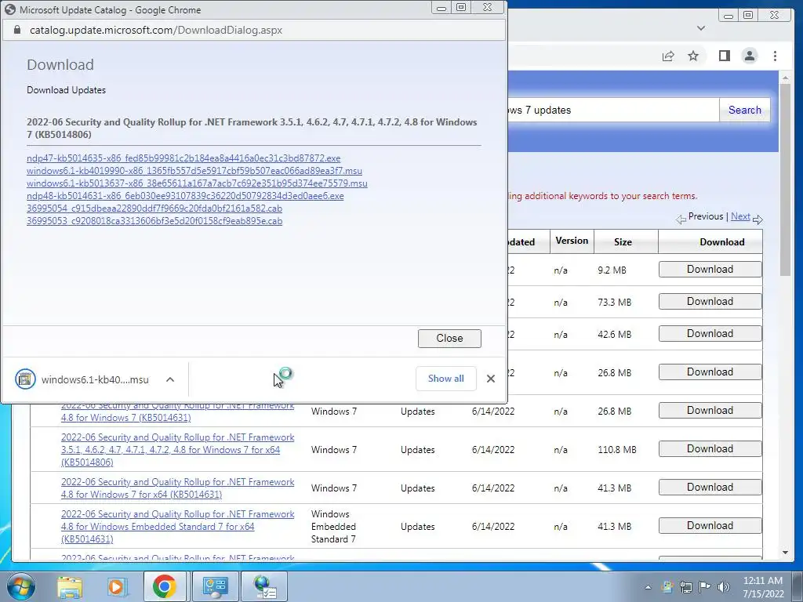803x602 pixels.
Task: Open .NET 4.8 for Windows 7 (KB5014631) link
Action: click(x=178, y=412)
